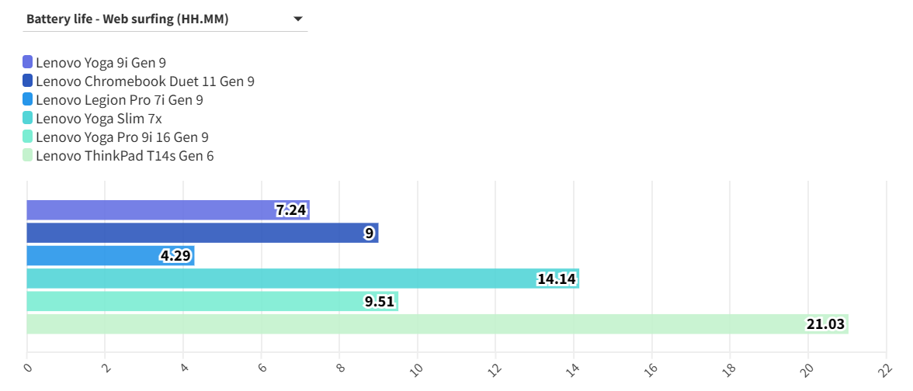Viewport: 913px width, 391px height.
Task: Toggle Lenovo Yoga 9i Gen 9 legend swatch
Action: coord(28,63)
